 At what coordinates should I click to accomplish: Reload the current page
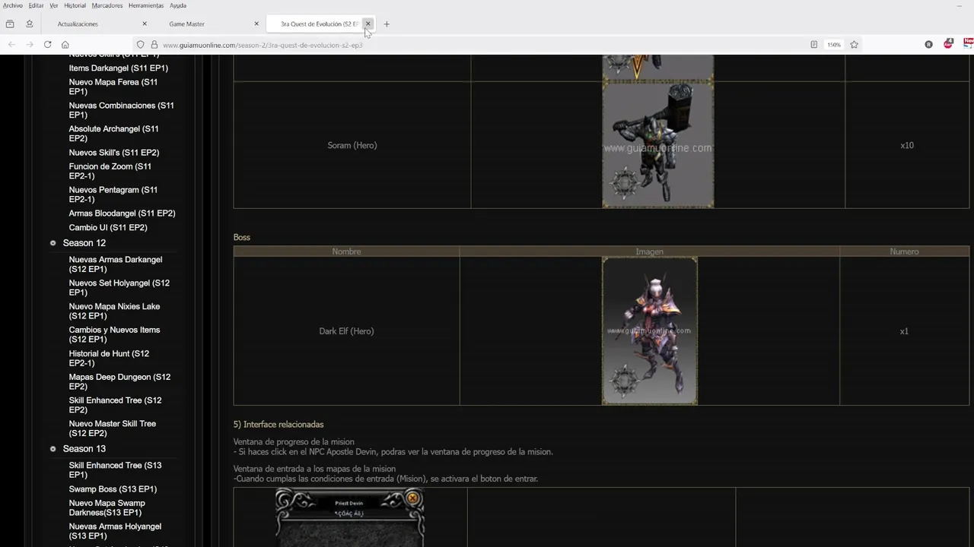tap(47, 45)
